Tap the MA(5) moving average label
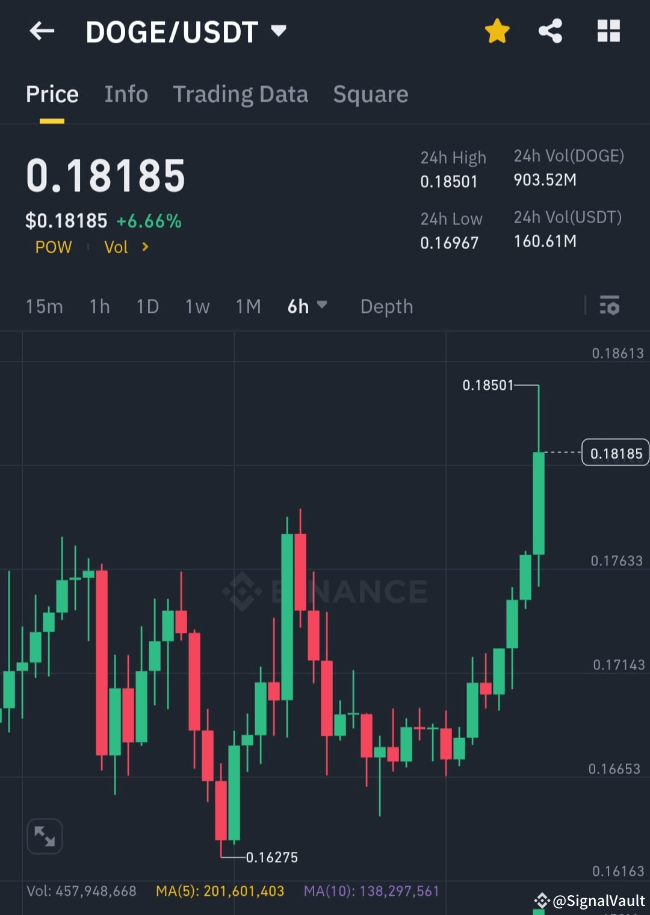 (220, 890)
